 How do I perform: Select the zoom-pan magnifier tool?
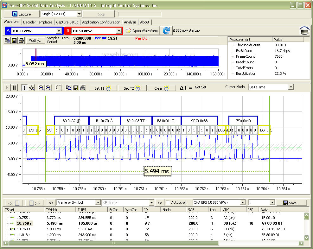[x=32, y=88]
